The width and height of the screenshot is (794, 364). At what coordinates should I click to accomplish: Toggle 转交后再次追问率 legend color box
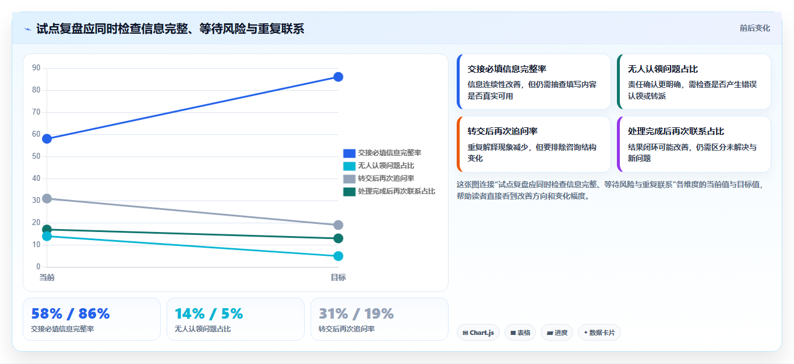[349, 179]
